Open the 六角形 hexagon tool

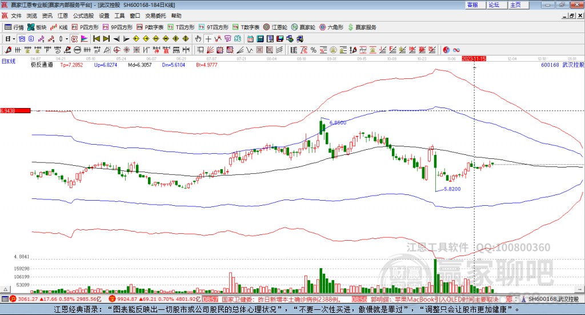click(331, 27)
